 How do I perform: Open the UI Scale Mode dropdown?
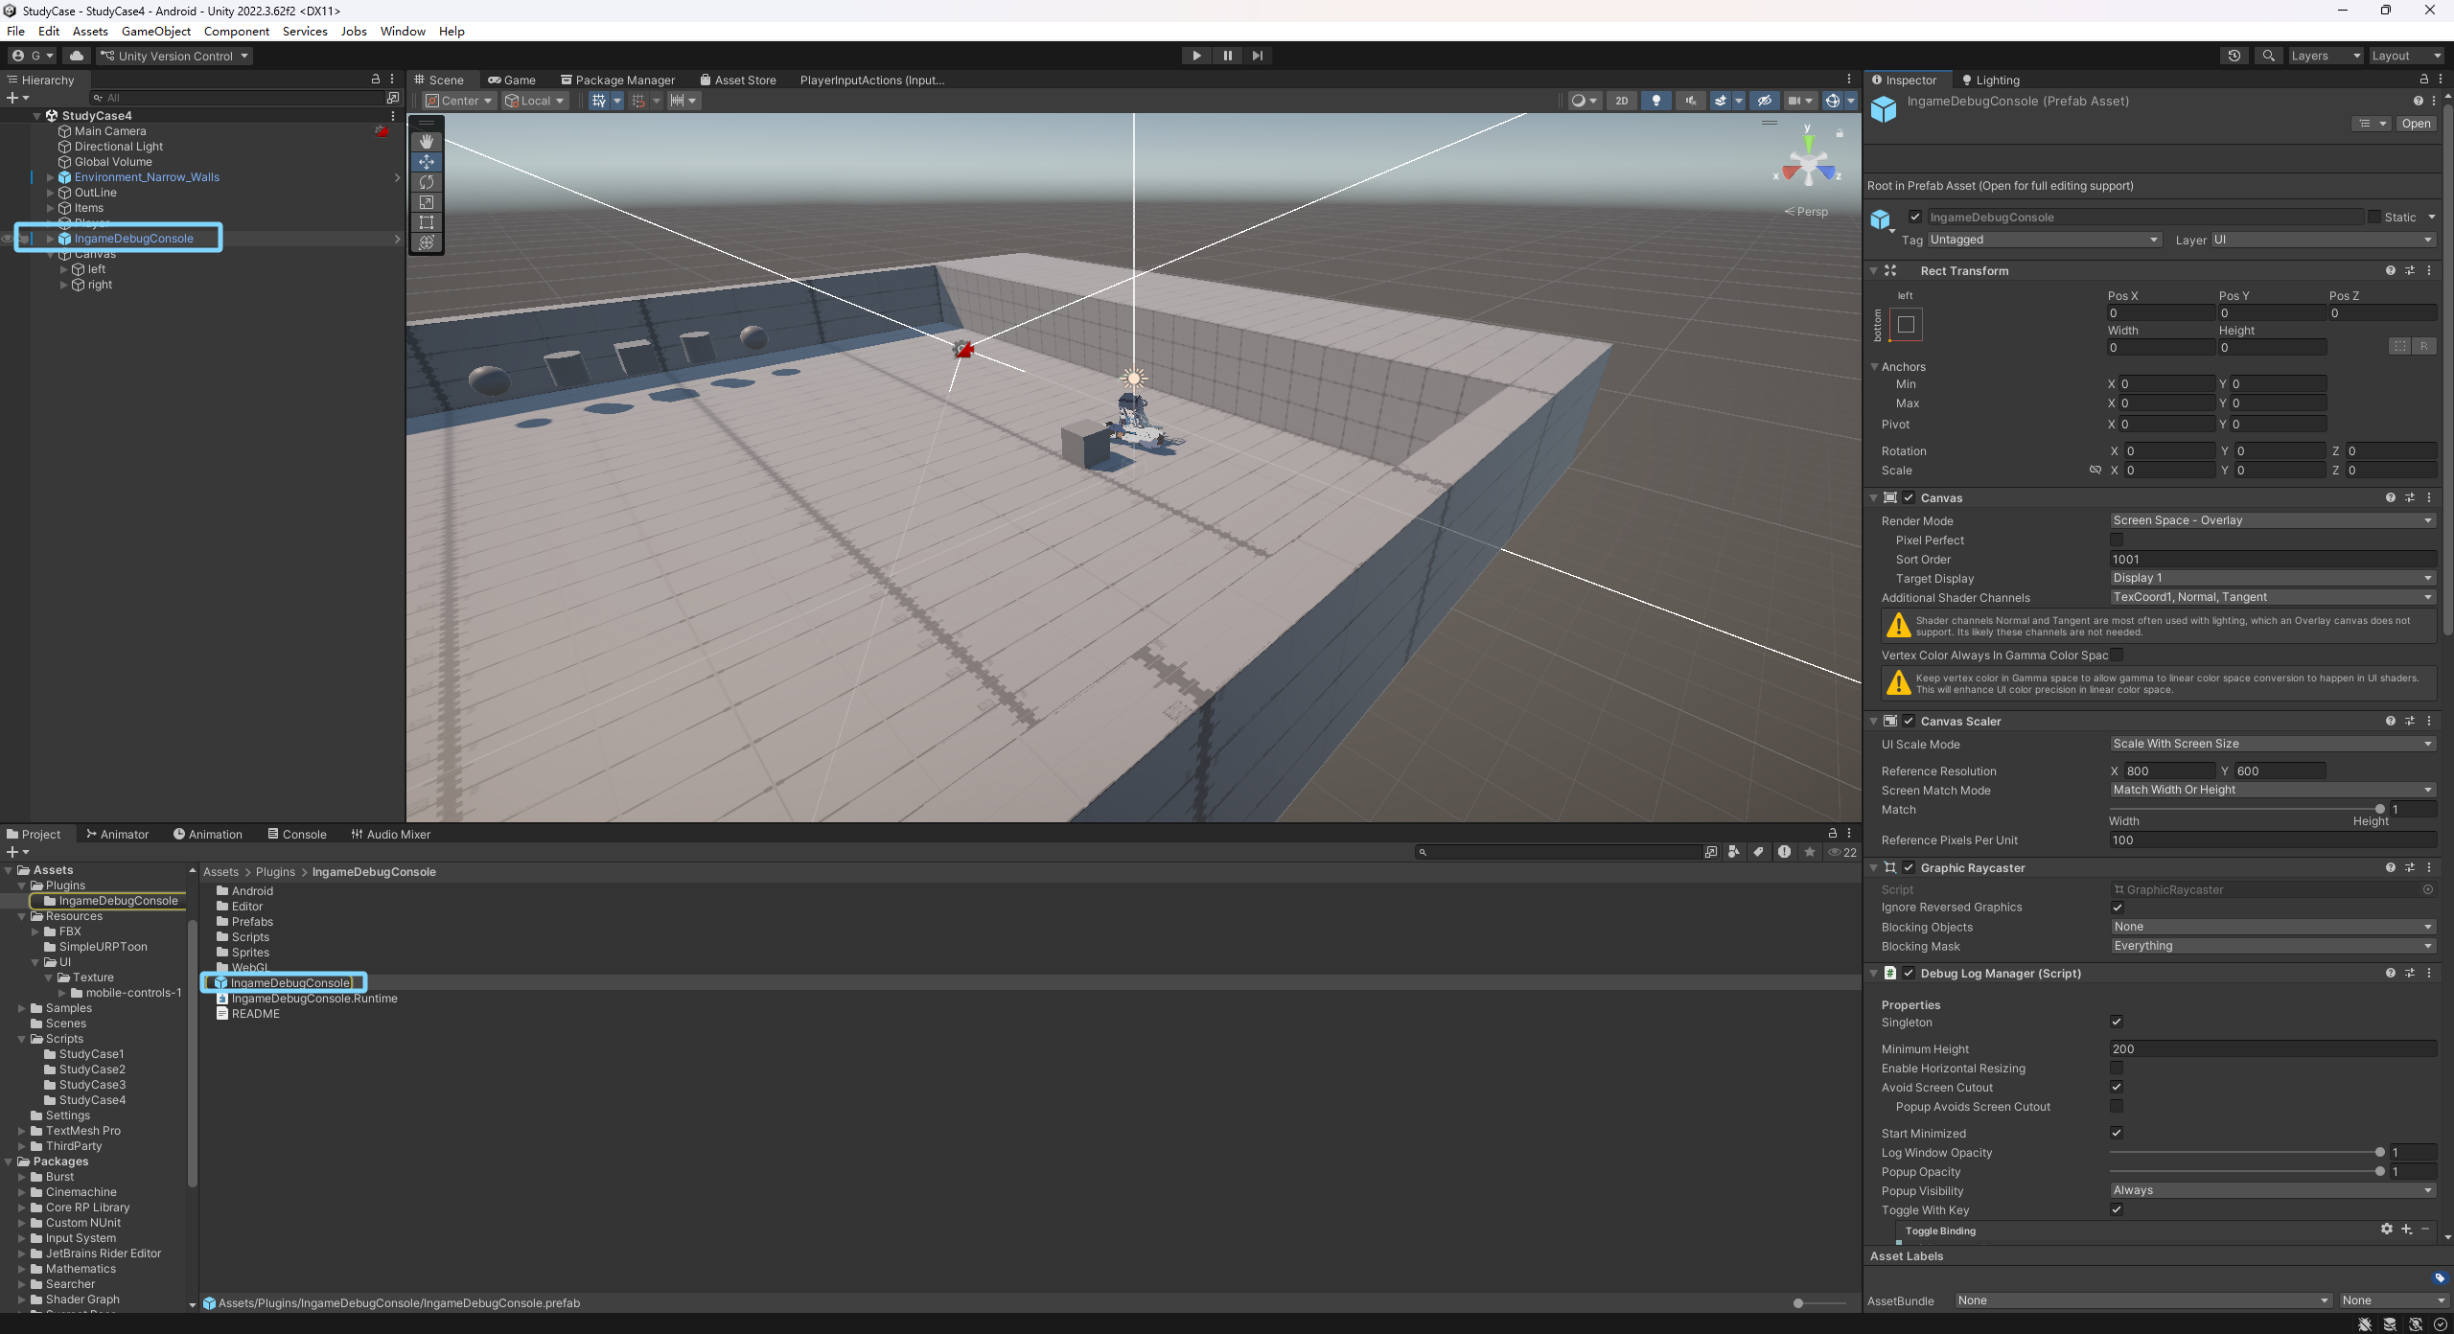point(2272,744)
